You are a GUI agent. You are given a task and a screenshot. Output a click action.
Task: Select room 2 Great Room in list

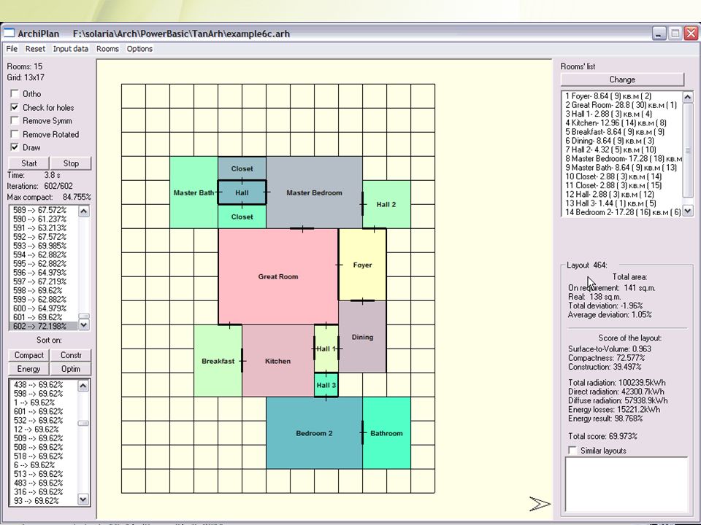click(x=622, y=105)
